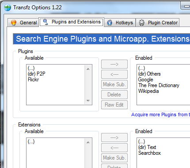
Task: Select Searchbox in Enabled extensions
Action: [149, 153]
